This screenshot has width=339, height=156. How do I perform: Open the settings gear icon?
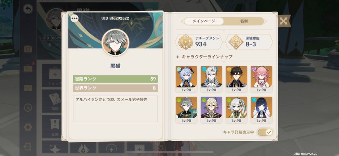coord(28,127)
